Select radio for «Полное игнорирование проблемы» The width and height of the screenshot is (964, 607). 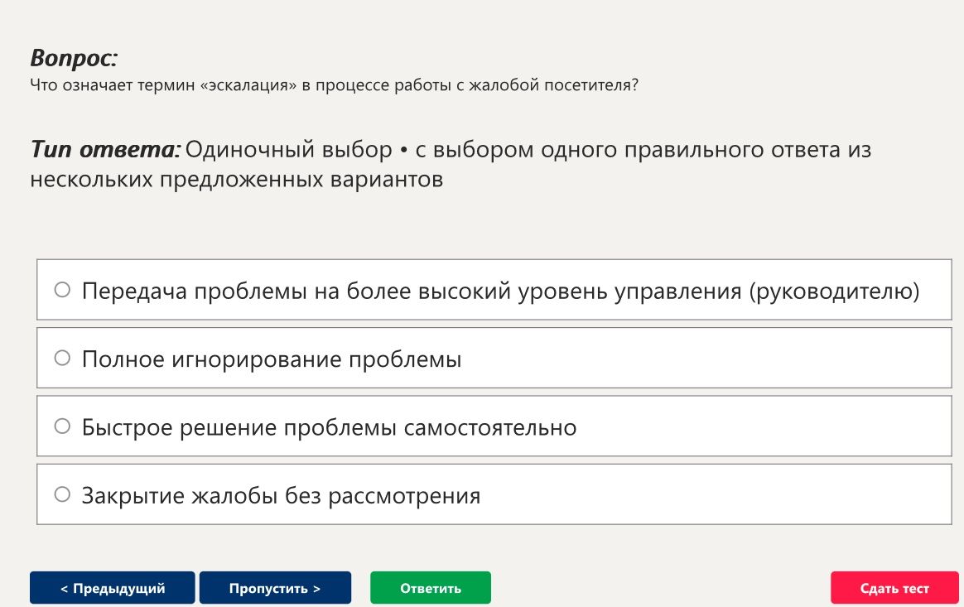62,358
